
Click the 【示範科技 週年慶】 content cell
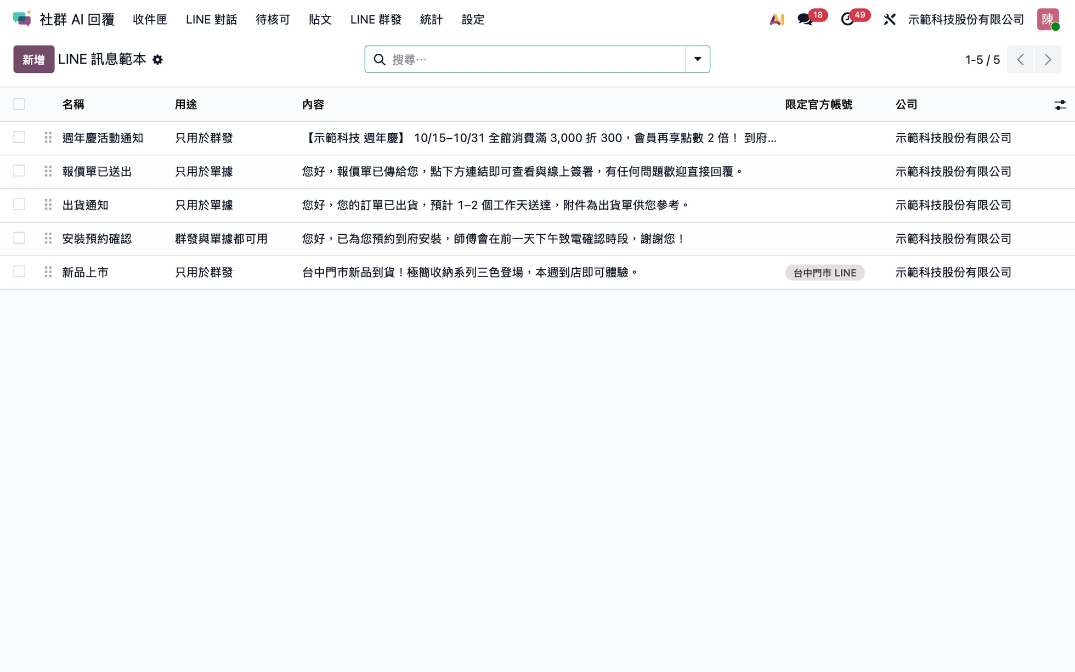(539, 138)
